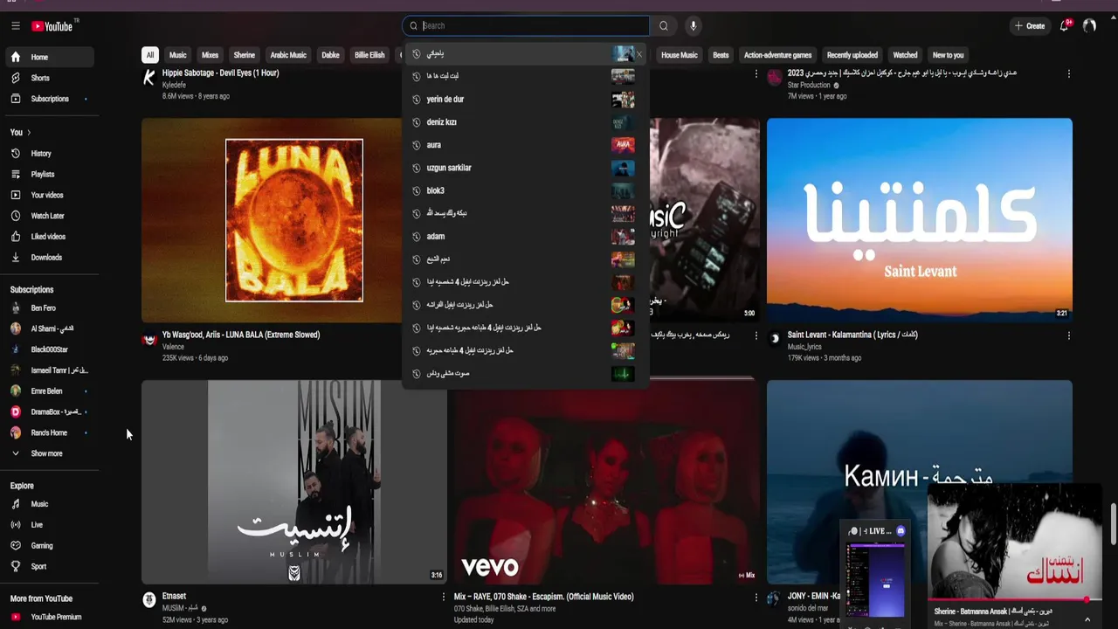Choose search suggestion blok3
Screen dimensions: 1118x629
(x=525, y=190)
